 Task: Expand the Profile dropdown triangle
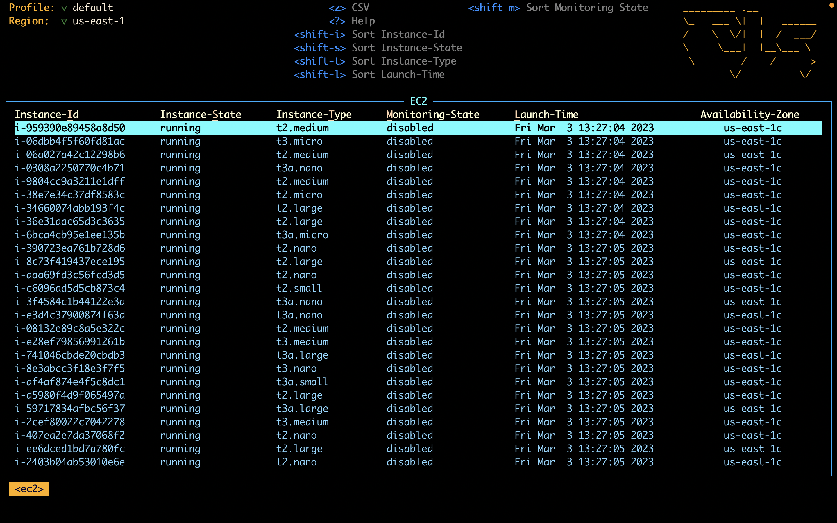[64, 8]
